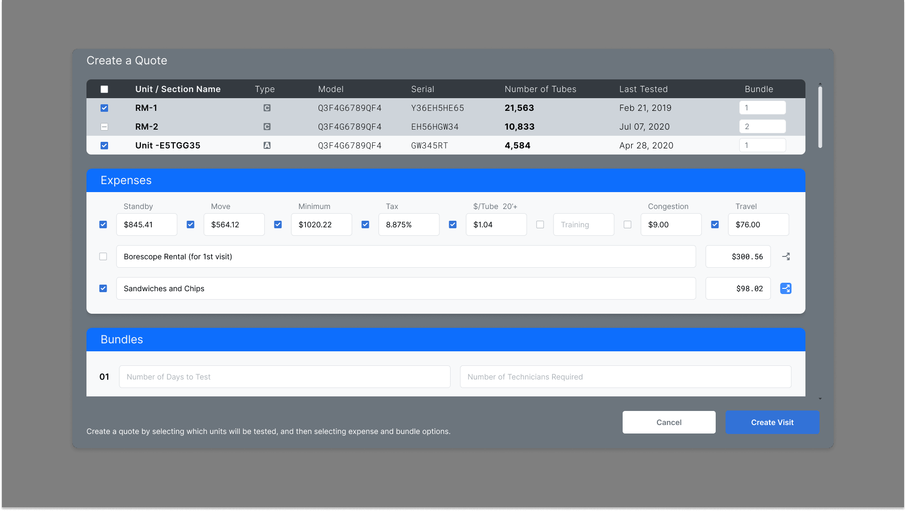Click the Model column header
The height and width of the screenshot is (511, 906).
(x=331, y=89)
